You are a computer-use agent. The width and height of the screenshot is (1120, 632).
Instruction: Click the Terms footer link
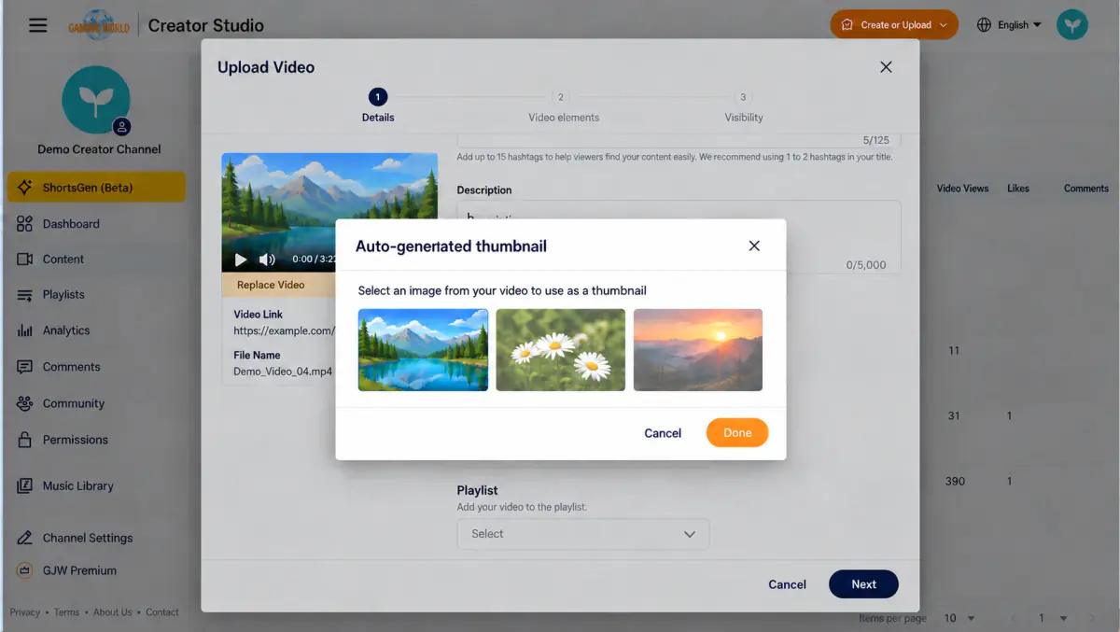pyautogui.click(x=66, y=612)
